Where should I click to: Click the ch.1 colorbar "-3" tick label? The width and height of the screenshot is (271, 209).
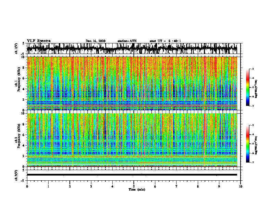pos(253,69)
